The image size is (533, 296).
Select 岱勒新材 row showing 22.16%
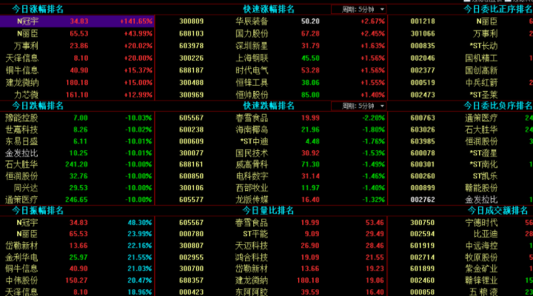pyautogui.click(x=77, y=246)
